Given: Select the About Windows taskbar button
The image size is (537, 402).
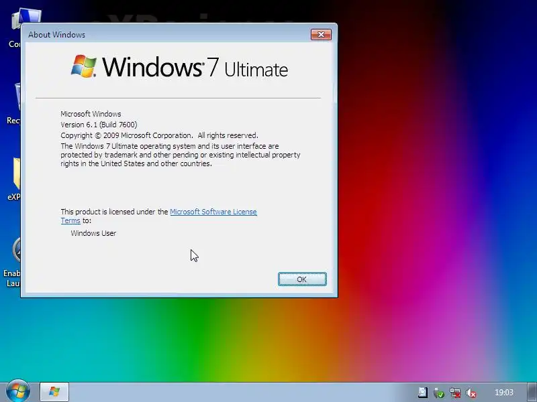Looking at the screenshot, I should coord(54,392).
